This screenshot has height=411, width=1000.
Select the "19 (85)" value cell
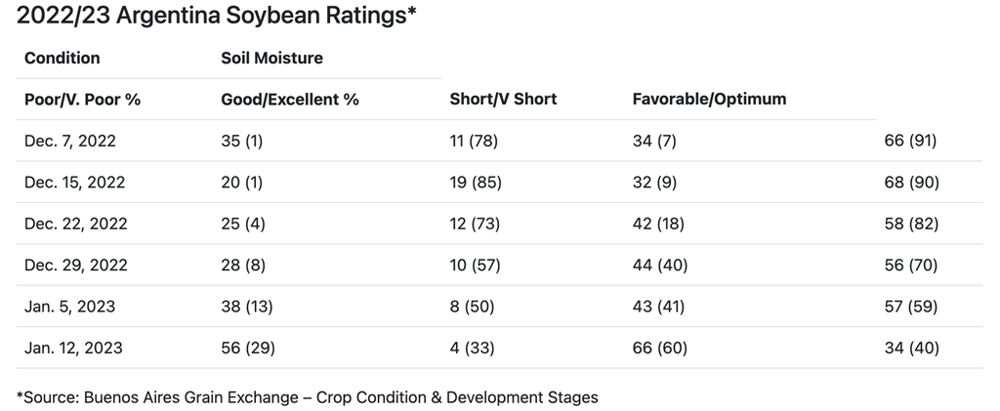(475, 182)
